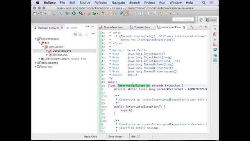Show the hidden editor tabs list
The image size is (250, 141).
coord(192,27)
